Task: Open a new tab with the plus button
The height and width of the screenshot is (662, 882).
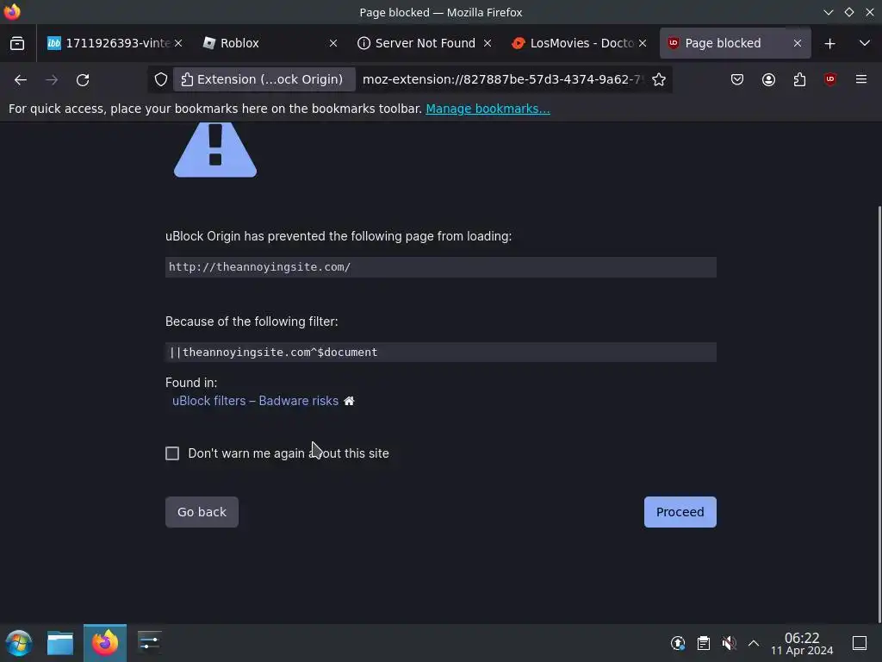Action: pos(829,43)
